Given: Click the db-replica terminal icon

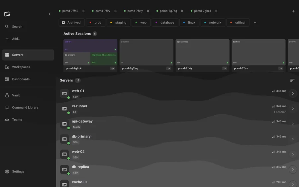Looking at the screenshot, I should click(x=64, y=169).
